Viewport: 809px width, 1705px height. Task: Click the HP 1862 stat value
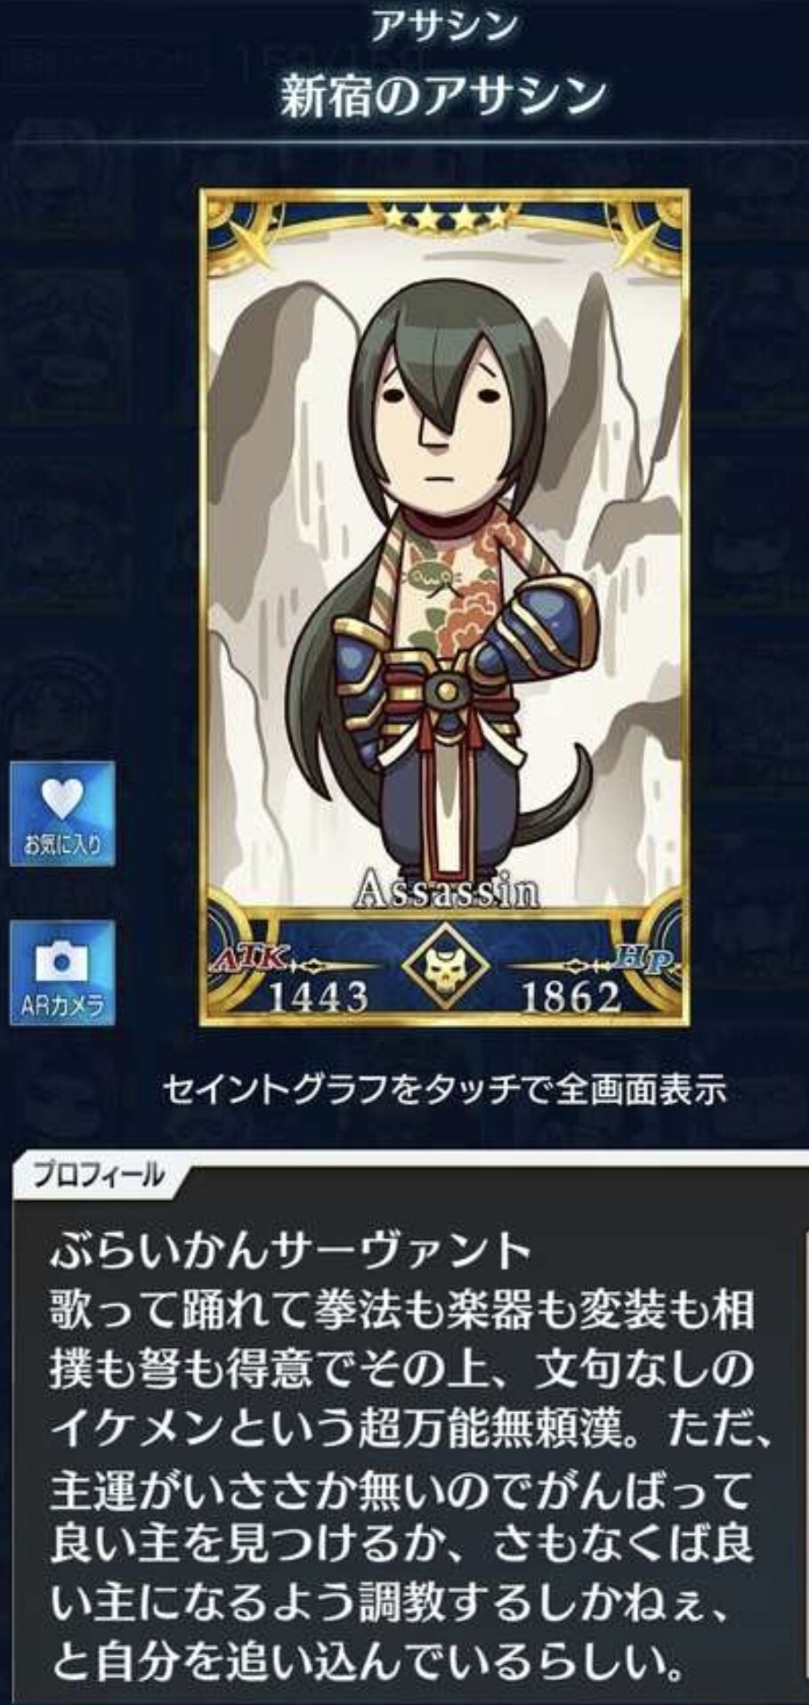tap(570, 996)
